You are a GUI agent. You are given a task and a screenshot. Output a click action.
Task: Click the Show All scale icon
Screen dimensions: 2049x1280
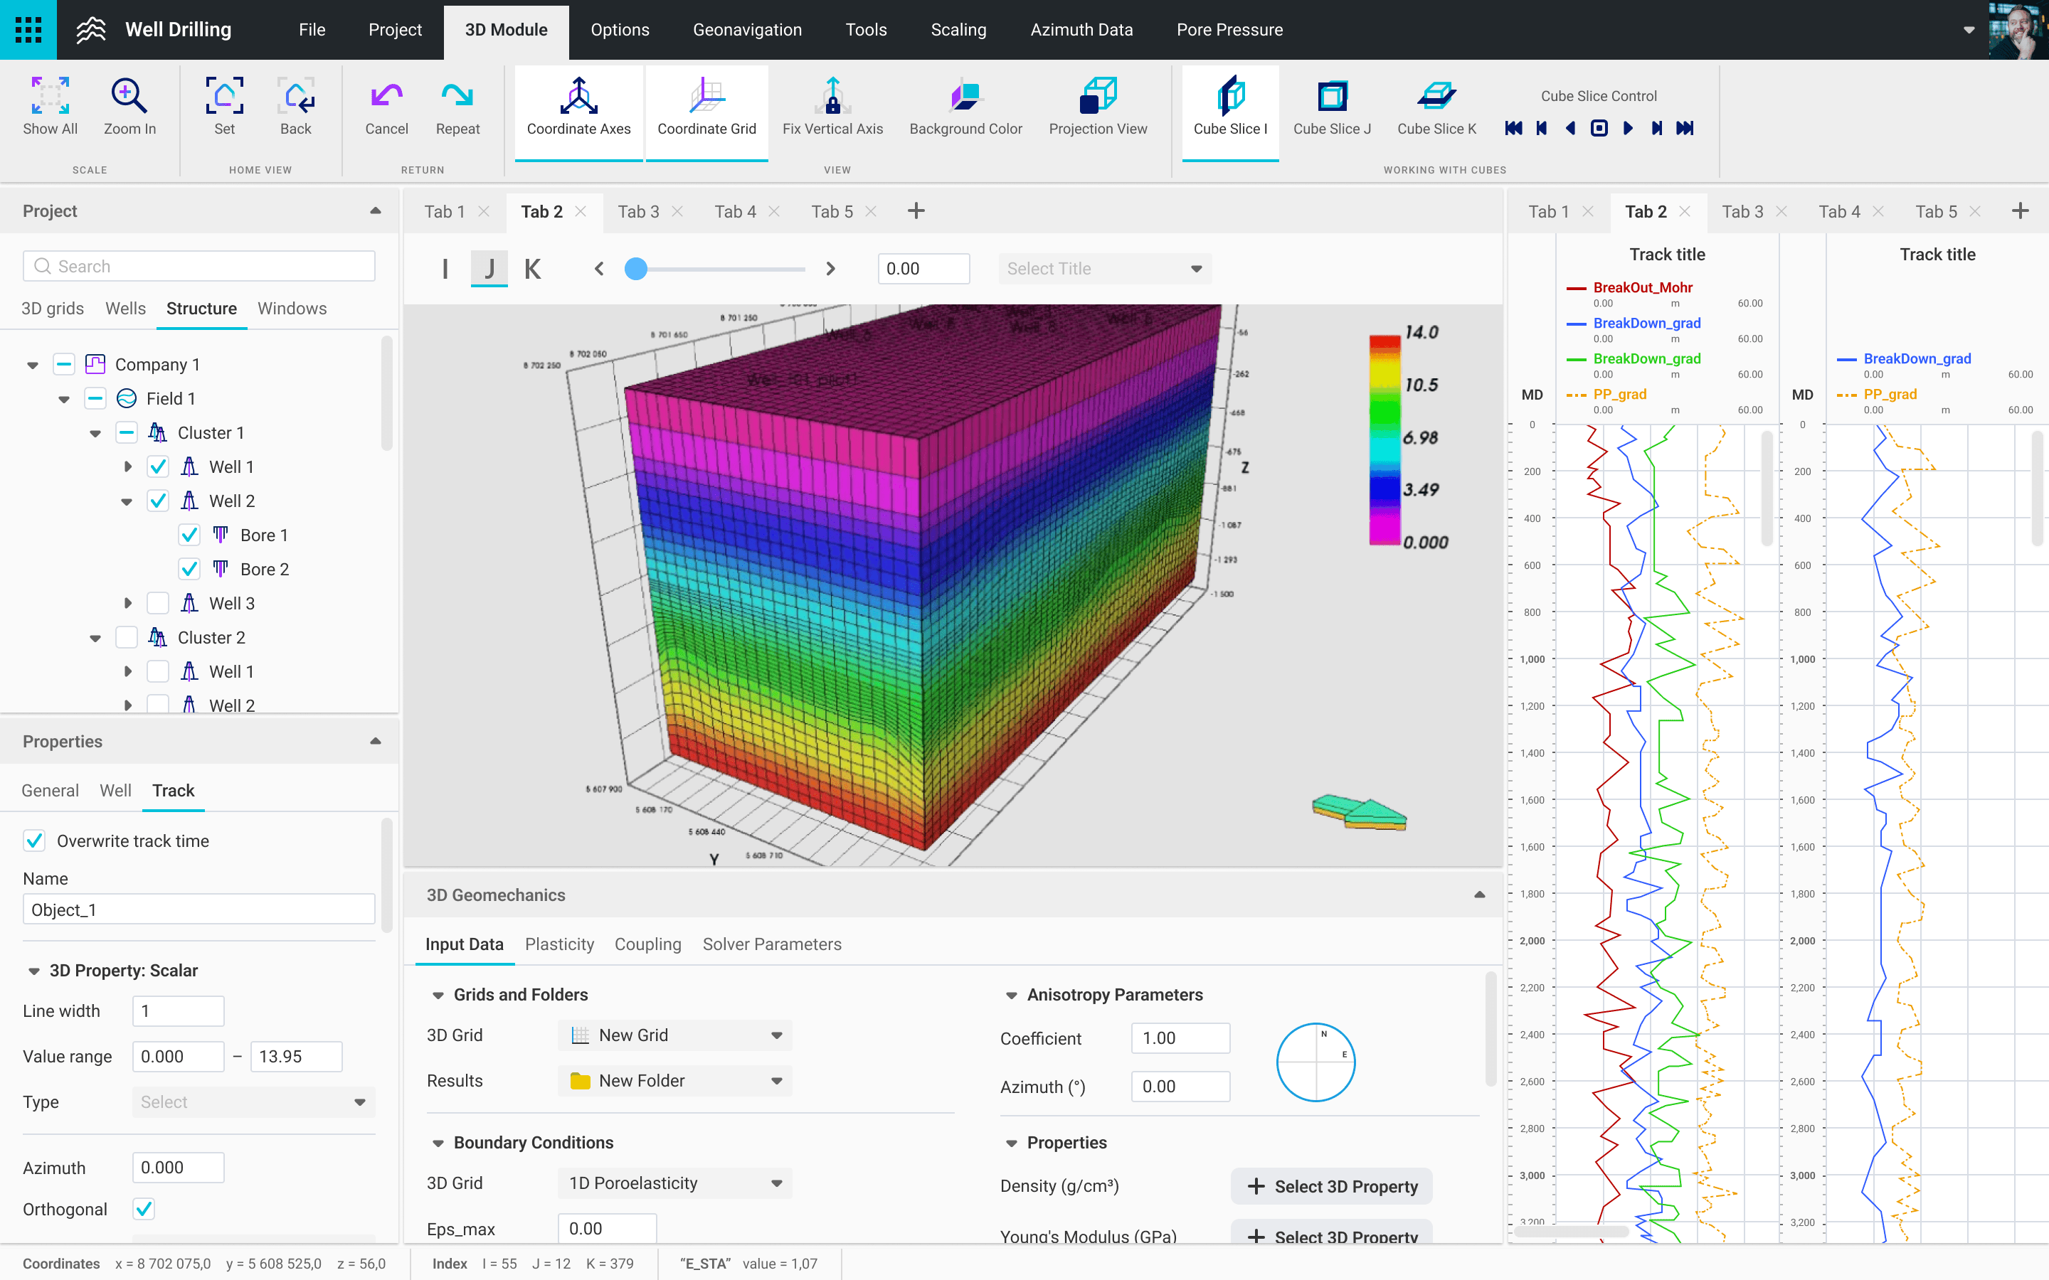(50, 97)
